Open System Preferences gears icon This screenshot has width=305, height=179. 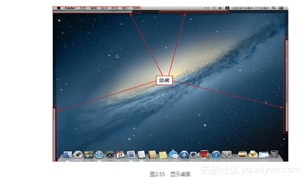227,154
